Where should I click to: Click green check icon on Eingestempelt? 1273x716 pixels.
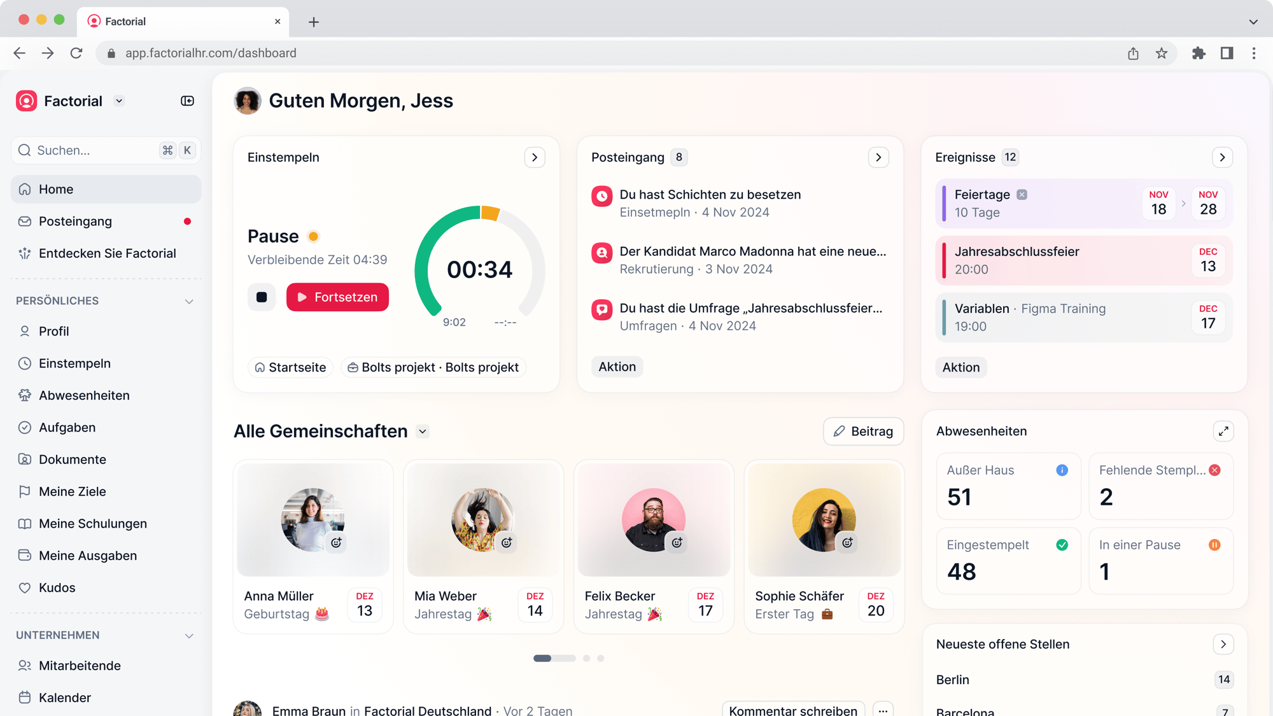click(1062, 545)
